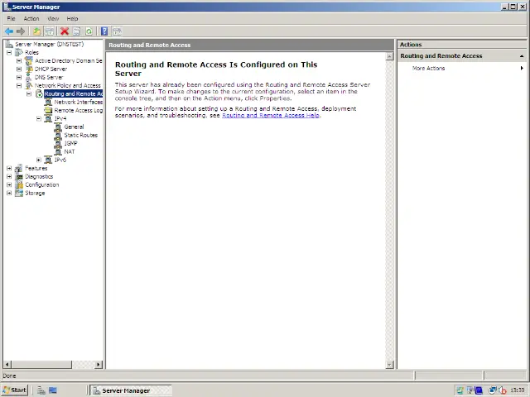Image resolution: width=530 pixels, height=397 pixels.
Task: Click the Static Routes node icon
Action: [59, 135]
